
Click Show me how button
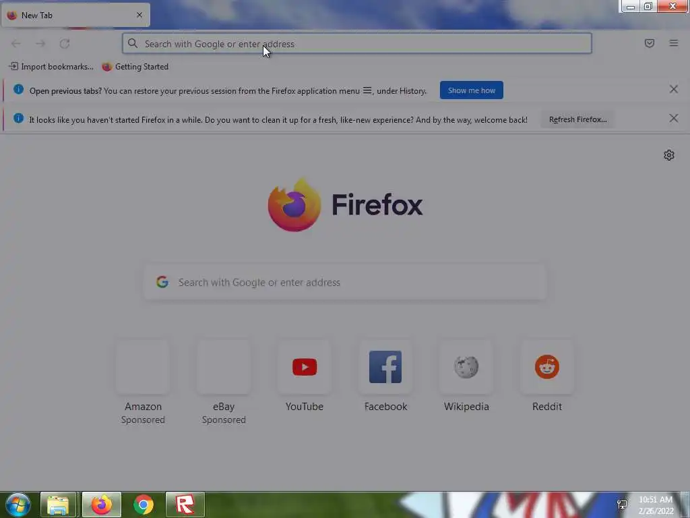point(471,90)
